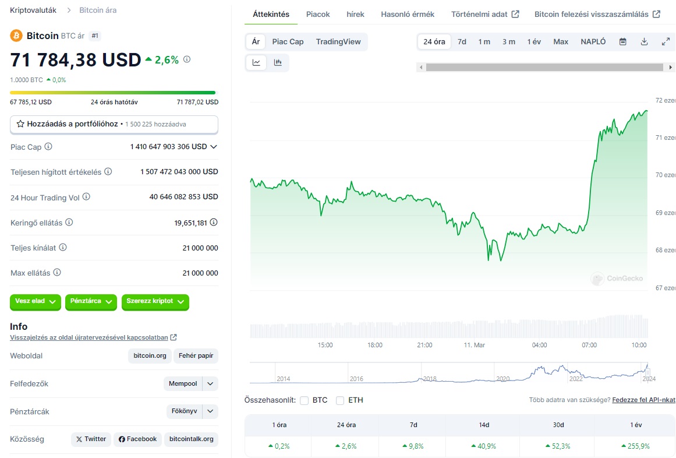
Task: Open Mempool explorer button
Action: click(183, 384)
